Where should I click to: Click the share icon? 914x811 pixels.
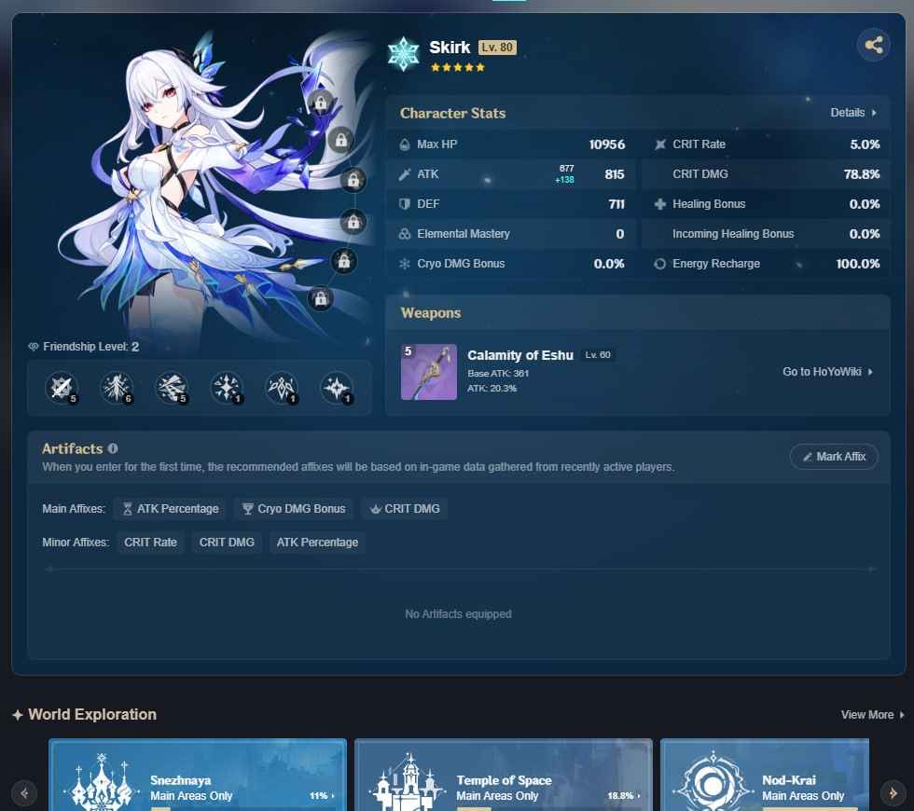click(x=873, y=45)
